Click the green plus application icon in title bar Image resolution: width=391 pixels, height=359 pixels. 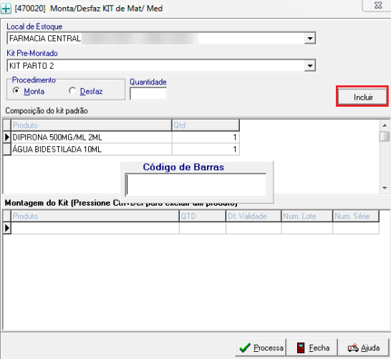pyautogui.click(x=6, y=9)
